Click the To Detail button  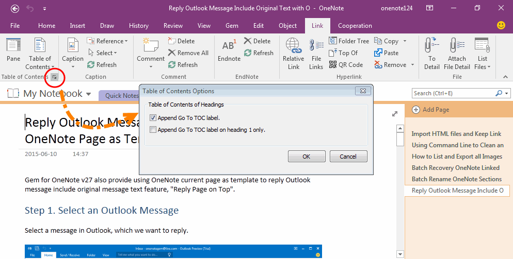coord(432,53)
